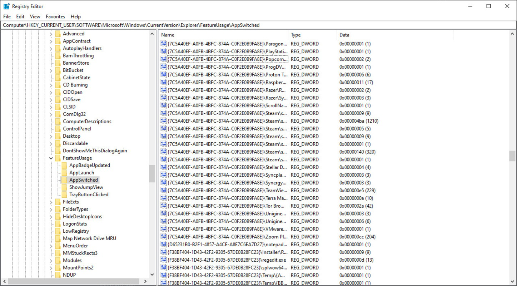Screen dimensions: 517x286
Task: Open the Help menu
Action: click(76, 16)
